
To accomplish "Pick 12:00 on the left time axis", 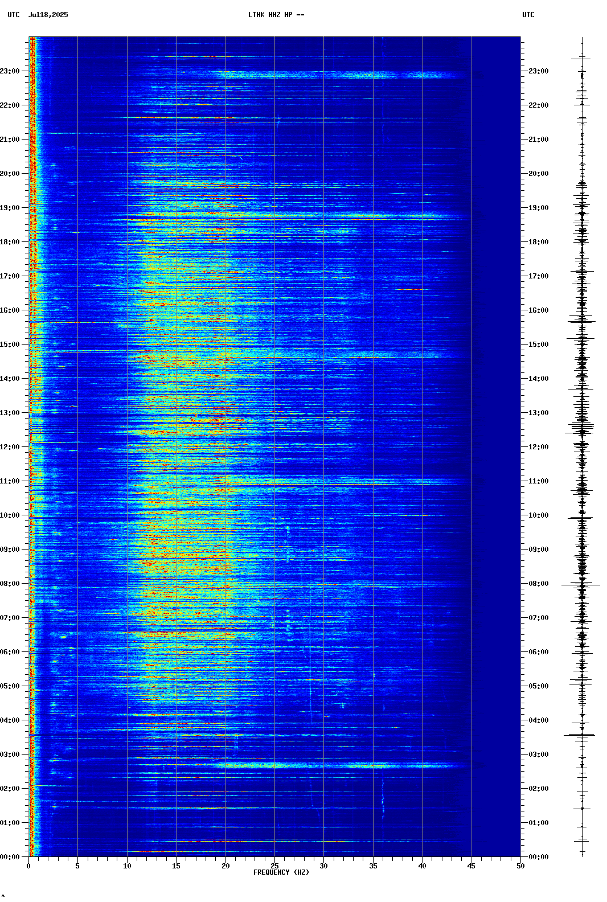I will (x=10, y=447).
